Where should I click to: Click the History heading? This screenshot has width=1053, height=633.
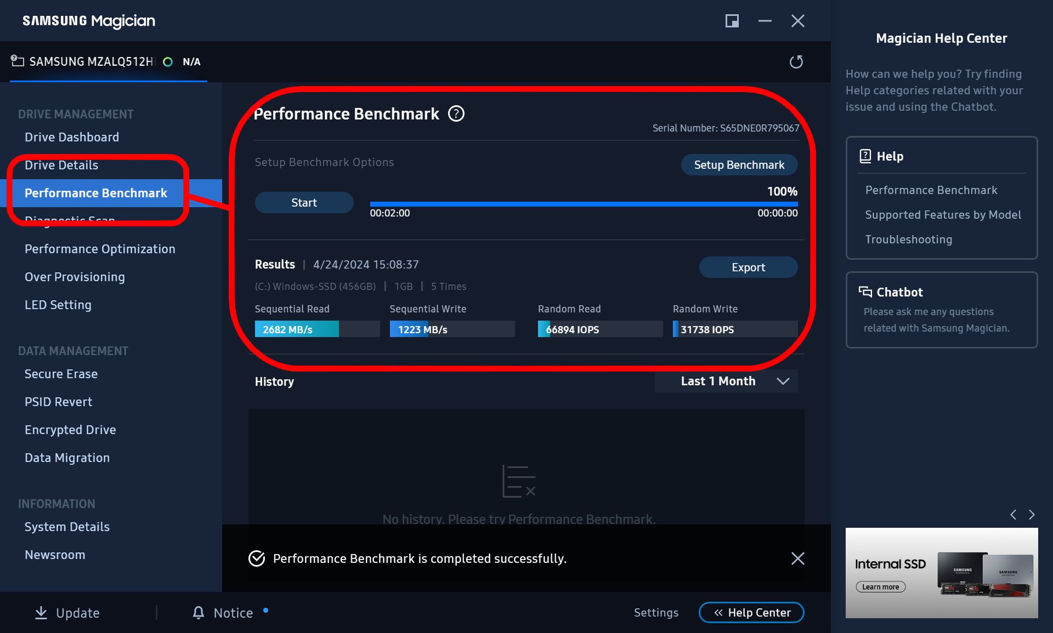click(274, 381)
